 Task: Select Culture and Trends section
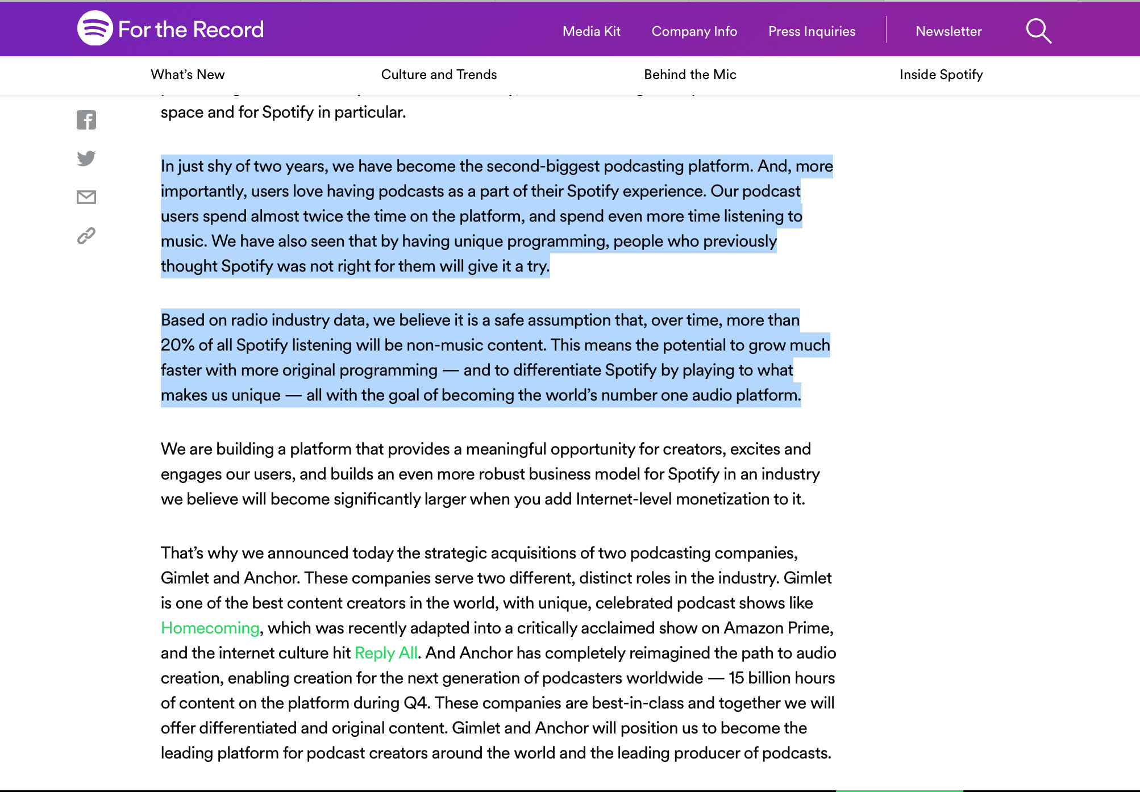tap(439, 74)
